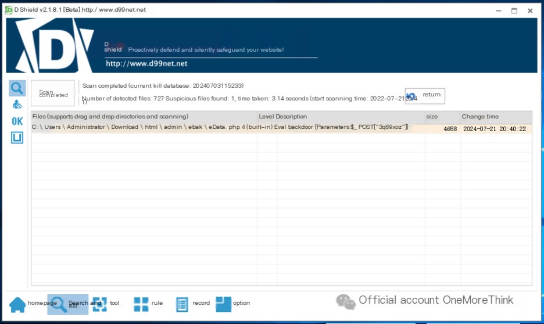This screenshot has width=544, height=324.
Task: Click the change time 2024-07-21 20:40:22
Action: click(495, 129)
